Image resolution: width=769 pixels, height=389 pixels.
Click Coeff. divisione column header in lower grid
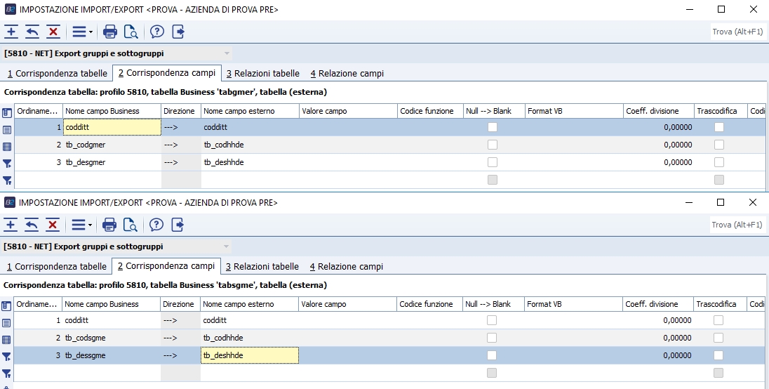point(652,304)
